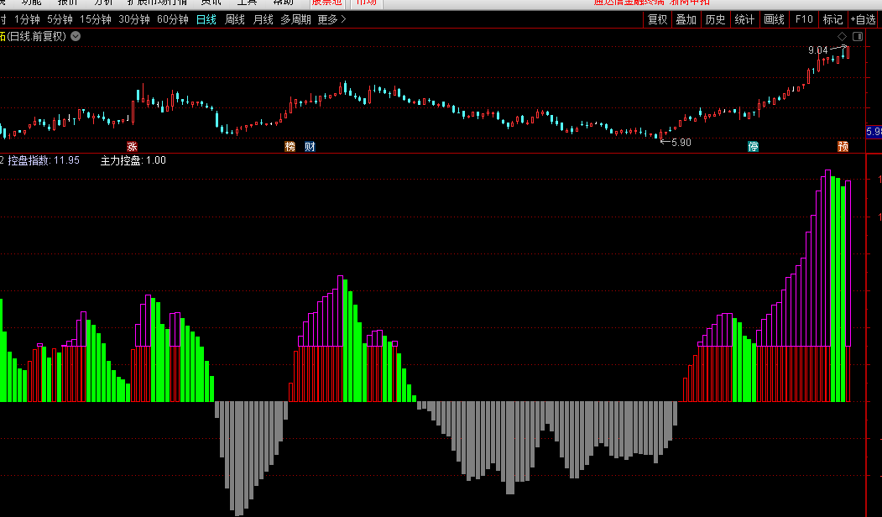Select the 月线 monthly period
The height and width of the screenshot is (517, 882).
pyautogui.click(x=264, y=19)
